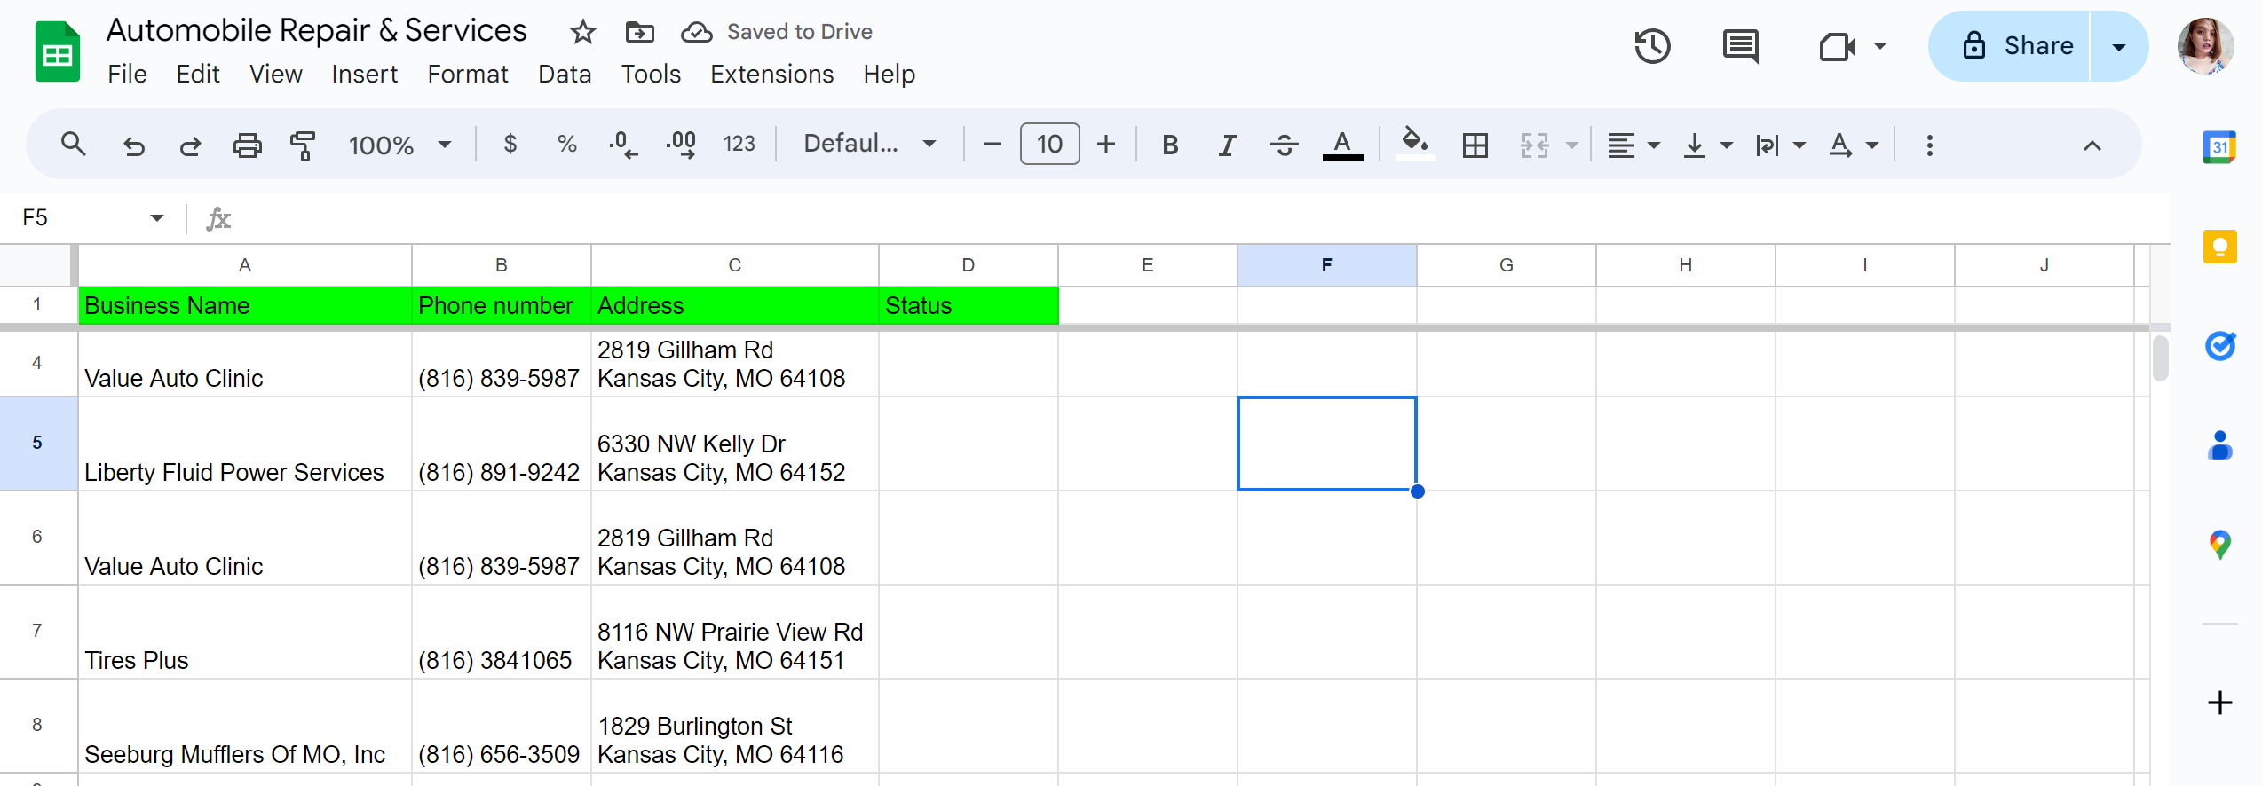Open the Name box dropdown arrow
This screenshot has height=786, width=2262.
156,218
